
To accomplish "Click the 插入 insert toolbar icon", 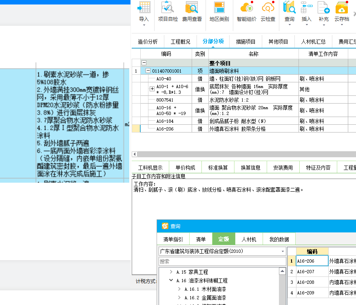I will click(307, 7).
